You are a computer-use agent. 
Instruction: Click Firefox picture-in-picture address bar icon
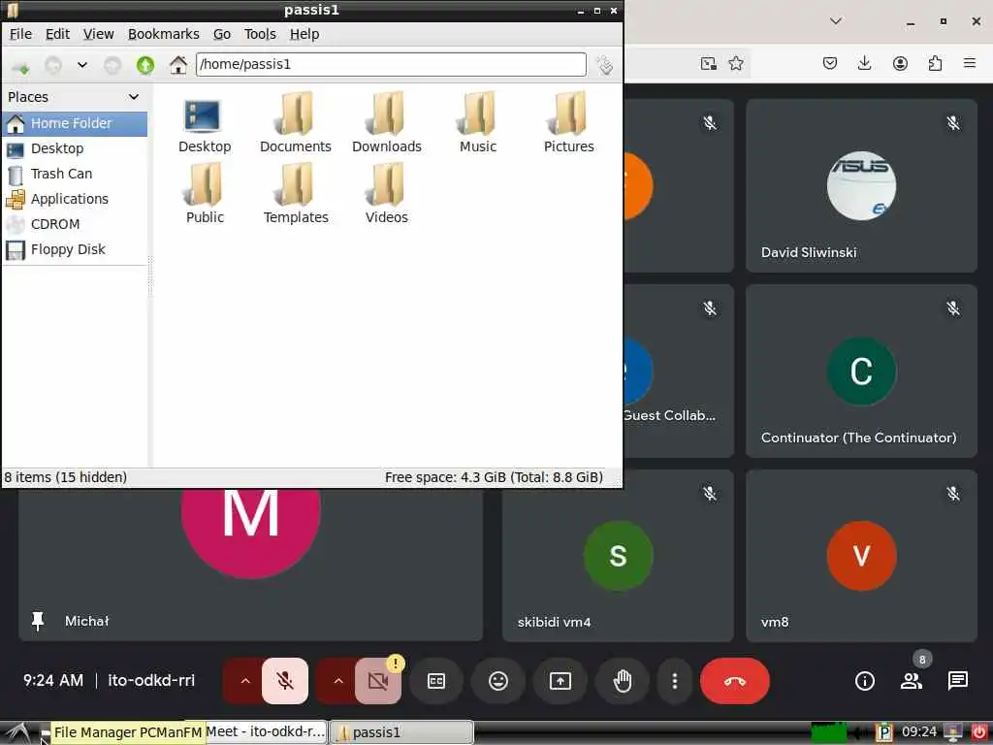tap(708, 63)
